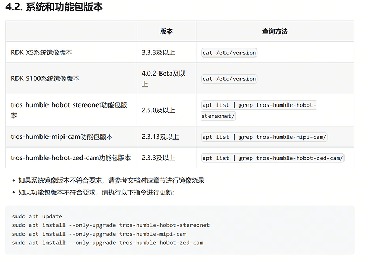Screen dimensions: 368x261
Task: Click the apt list grep tros-humble-hobot-zed-cam/ code
Action: coord(273,158)
